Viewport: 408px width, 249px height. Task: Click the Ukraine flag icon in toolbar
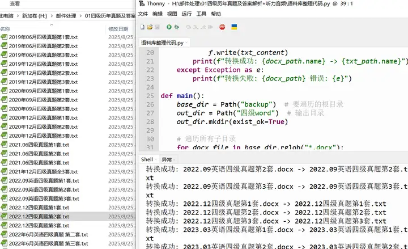(234, 27)
